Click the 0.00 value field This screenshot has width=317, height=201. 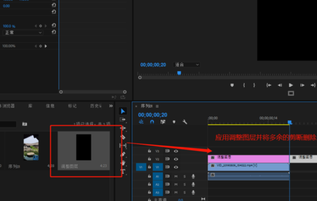tap(6, 6)
